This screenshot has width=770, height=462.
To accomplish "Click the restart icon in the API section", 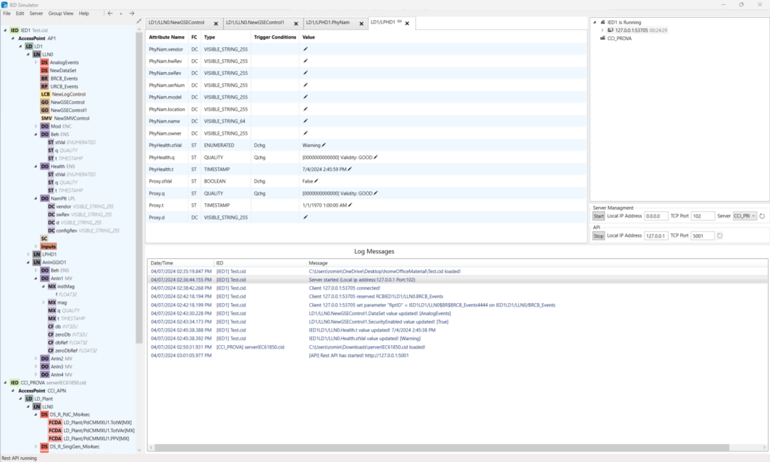I will [x=720, y=235].
